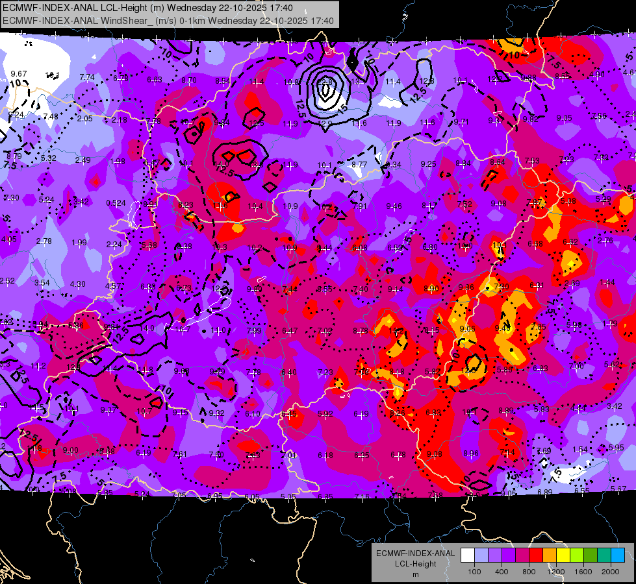Click the legend value '400'

click(502, 572)
